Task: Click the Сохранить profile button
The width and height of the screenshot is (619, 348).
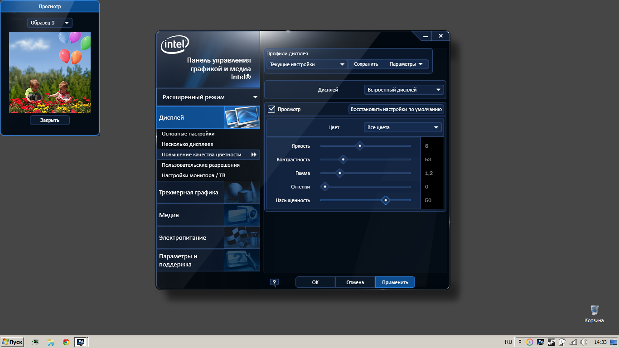Action: pos(366,64)
